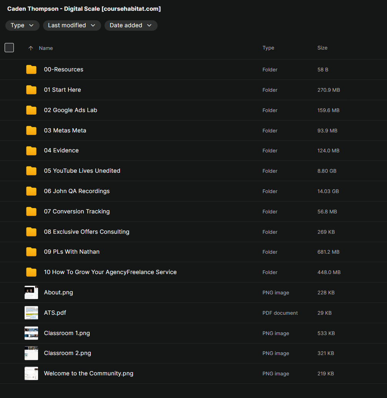Click the 00-Resources folder icon
This screenshot has height=398, width=387.
(x=31, y=69)
